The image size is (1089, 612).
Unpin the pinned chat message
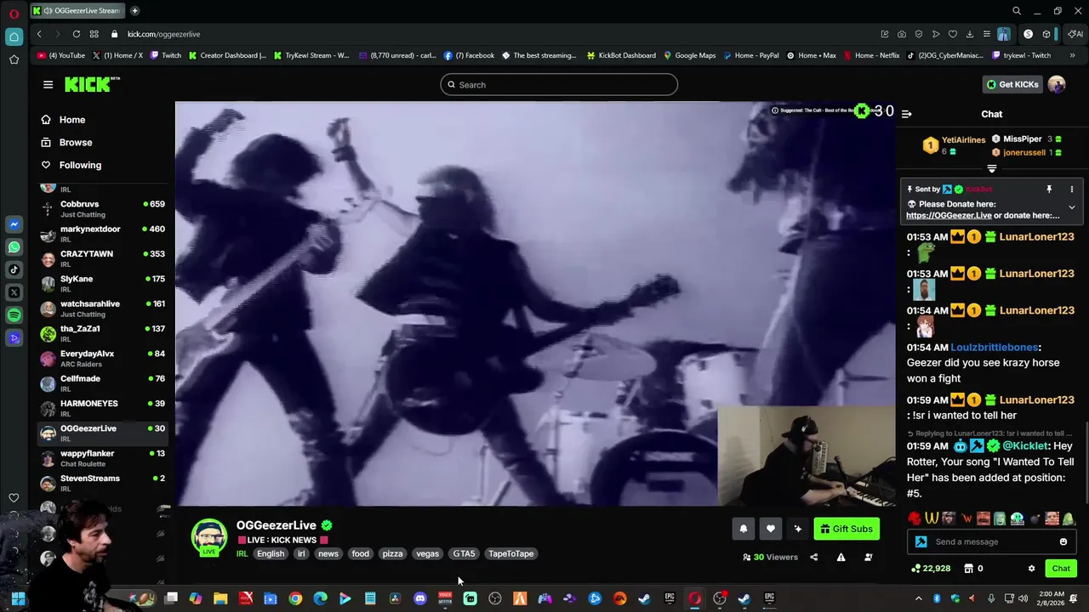pyautogui.click(x=1049, y=190)
